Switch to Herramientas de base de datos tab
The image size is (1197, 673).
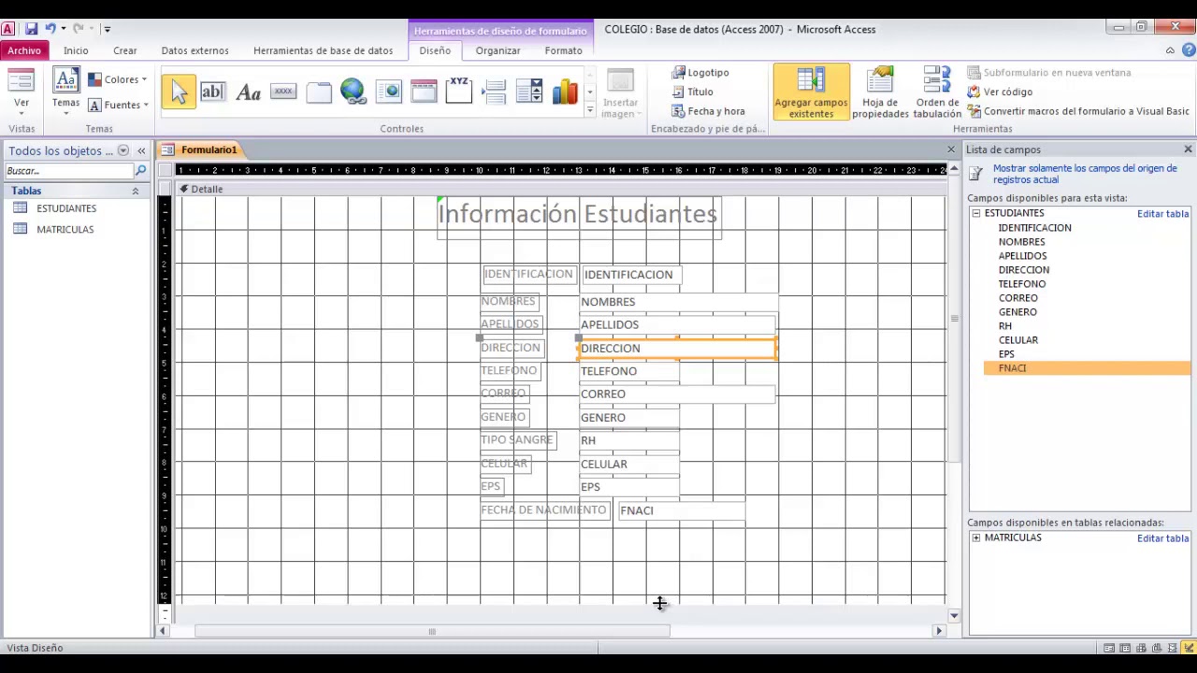click(323, 50)
